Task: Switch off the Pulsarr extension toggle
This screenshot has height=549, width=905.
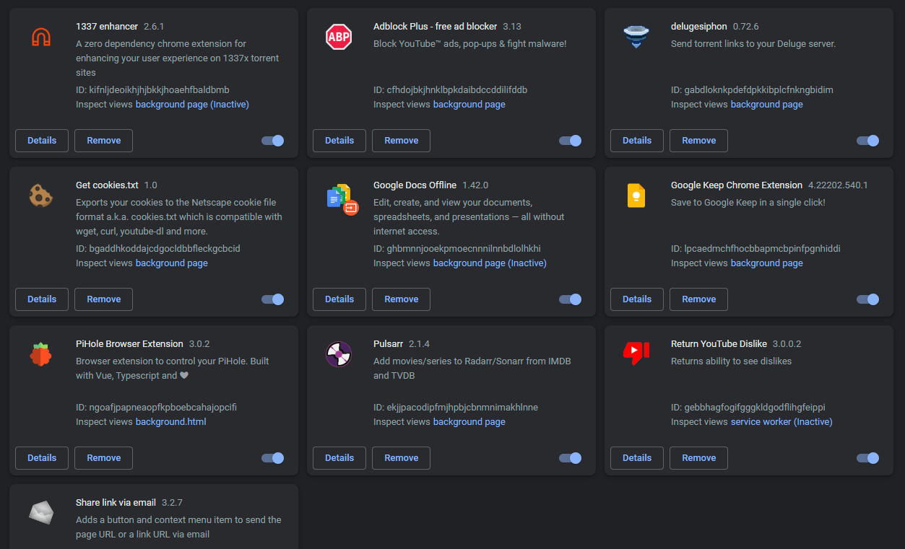Action: (571, 458)
